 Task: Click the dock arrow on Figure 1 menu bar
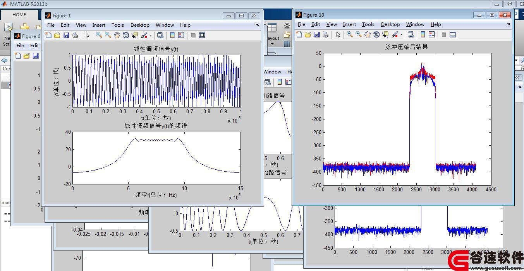click(258, 25)
